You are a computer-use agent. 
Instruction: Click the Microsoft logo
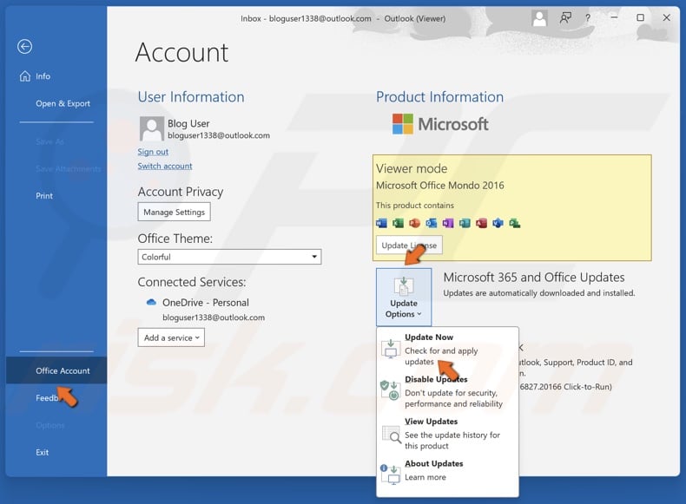coord(439,124)
